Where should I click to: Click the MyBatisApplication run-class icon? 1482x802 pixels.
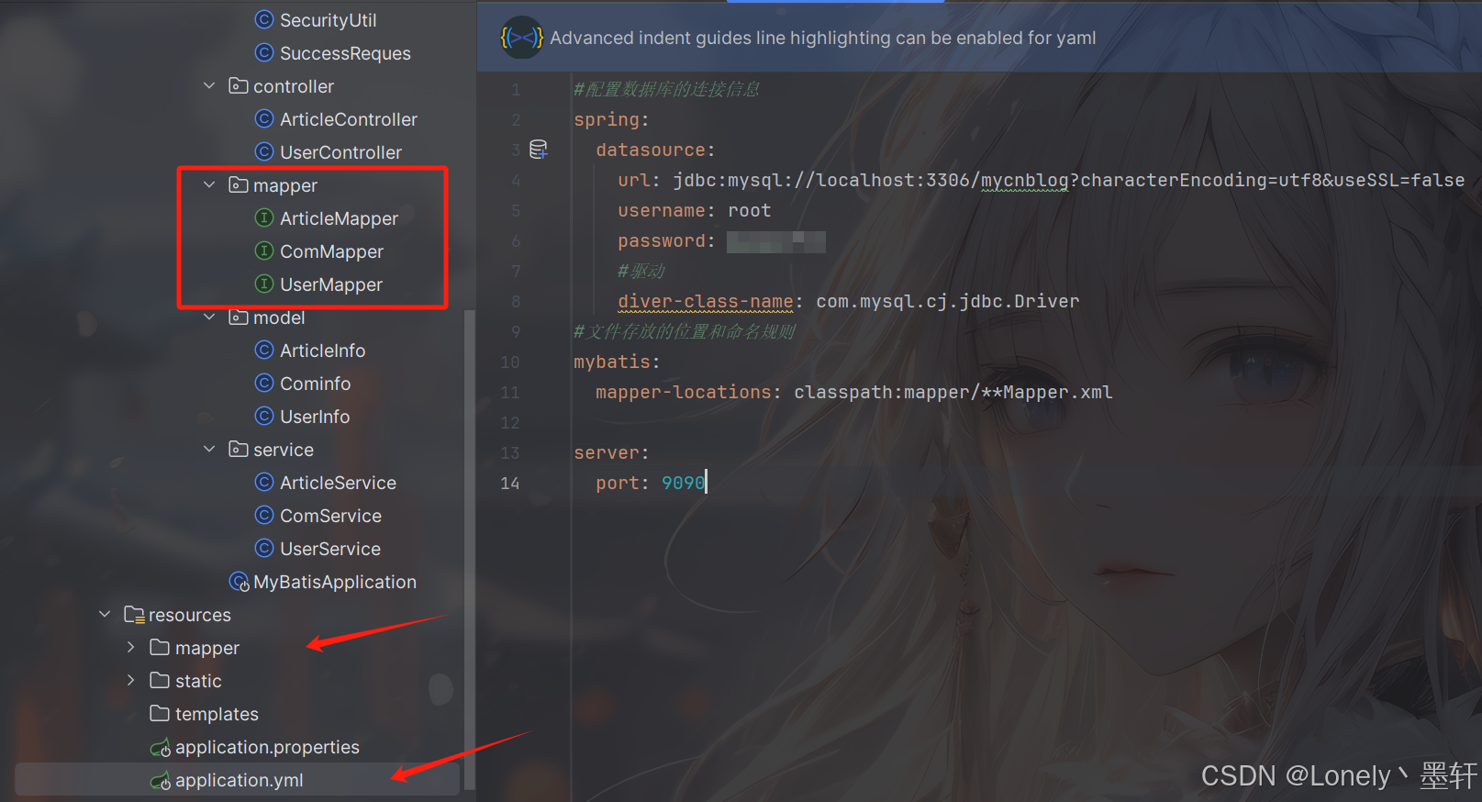239,582
